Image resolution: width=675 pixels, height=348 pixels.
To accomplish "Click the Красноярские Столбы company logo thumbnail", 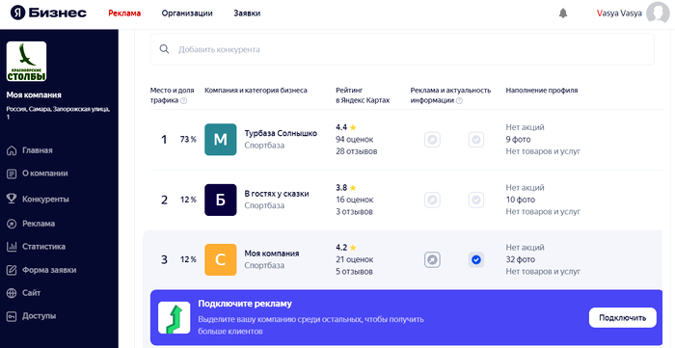I will (27, 62).
